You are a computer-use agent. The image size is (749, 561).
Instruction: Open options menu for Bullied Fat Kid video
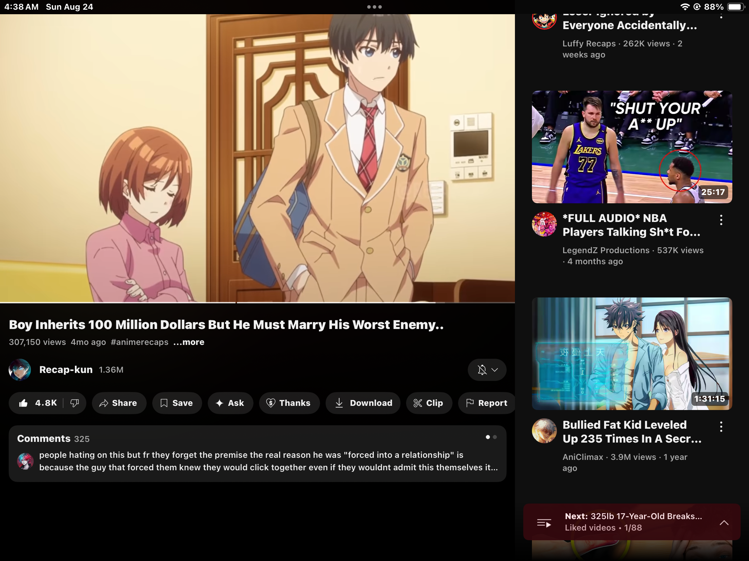coord(721,427)
